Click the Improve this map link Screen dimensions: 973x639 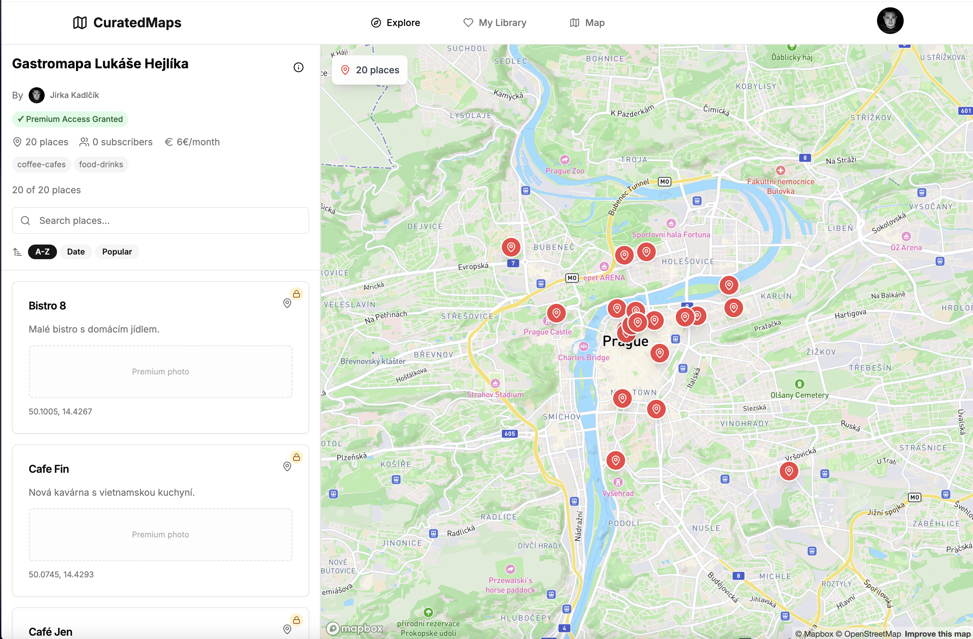(938, 634)
